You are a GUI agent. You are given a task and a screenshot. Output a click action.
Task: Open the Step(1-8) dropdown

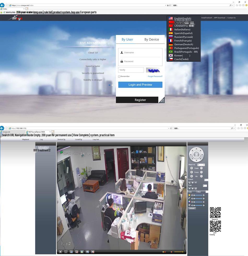[x=201, y=165]
